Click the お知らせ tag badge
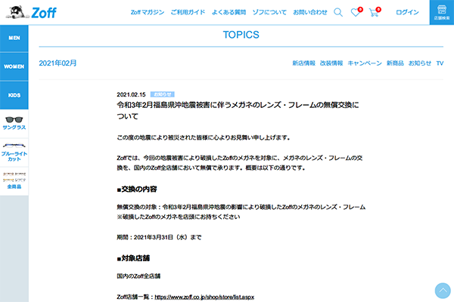This screenshot has height=302, width=454. (x=162, y=94)
